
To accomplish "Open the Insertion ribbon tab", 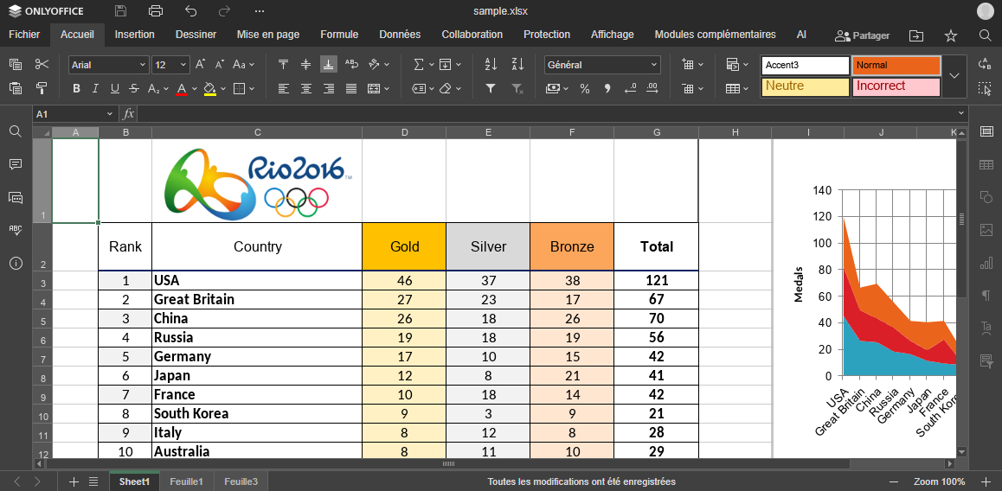I will (x=134, y=35).
